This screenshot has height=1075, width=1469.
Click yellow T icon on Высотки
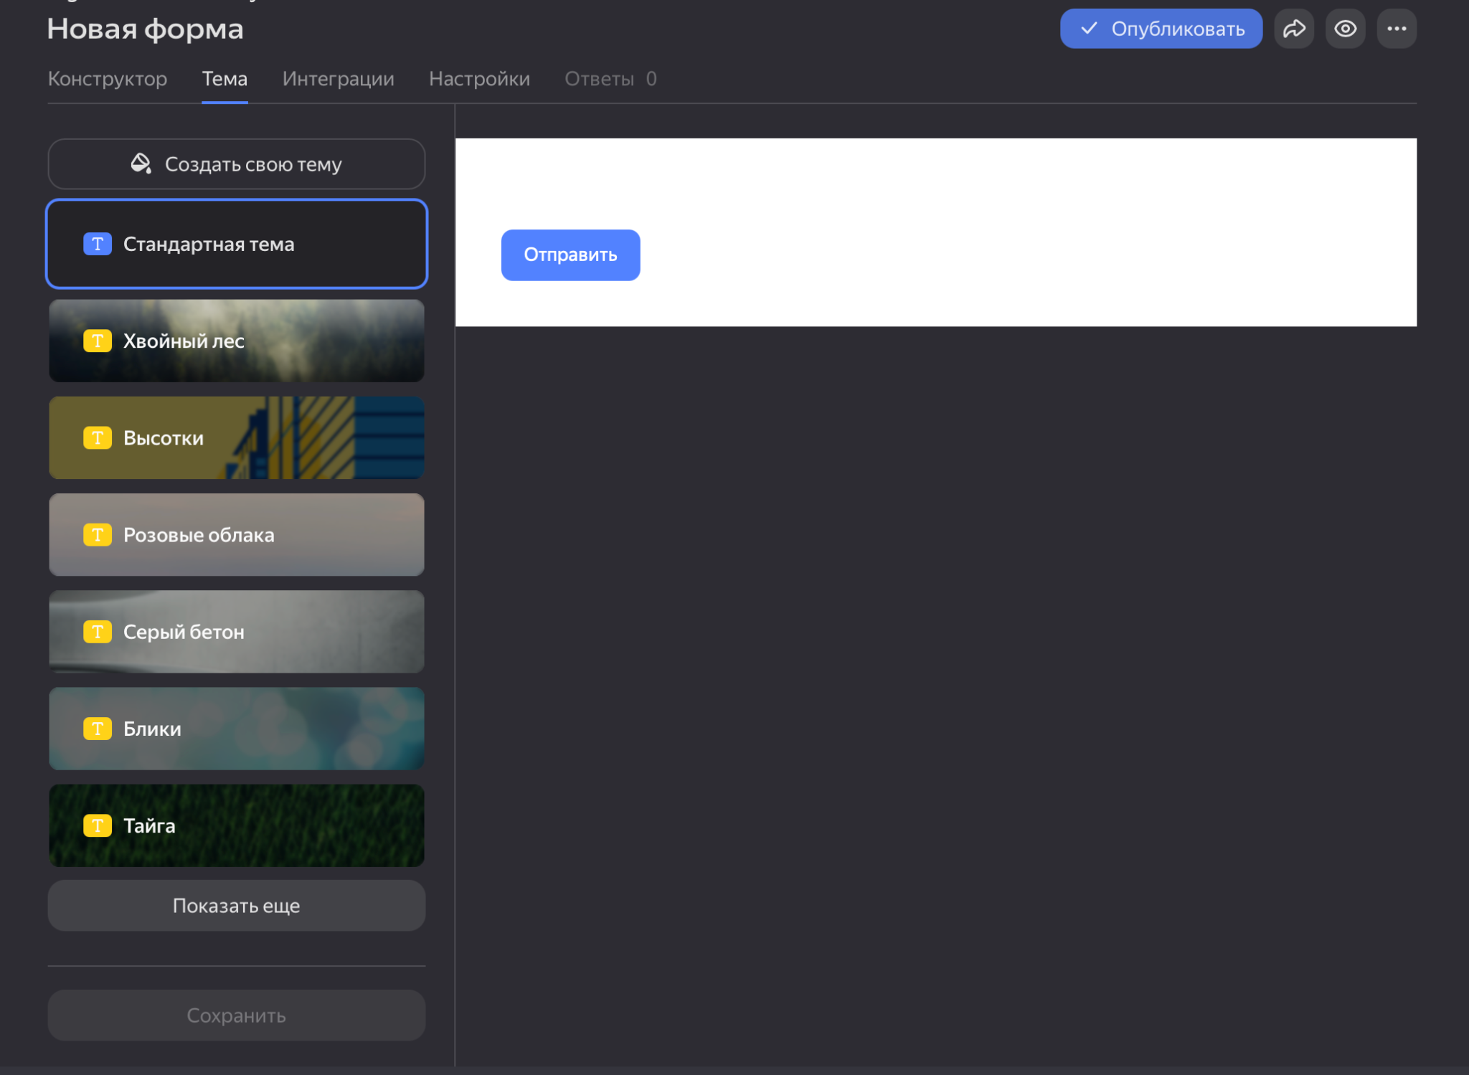coord(98,437)
